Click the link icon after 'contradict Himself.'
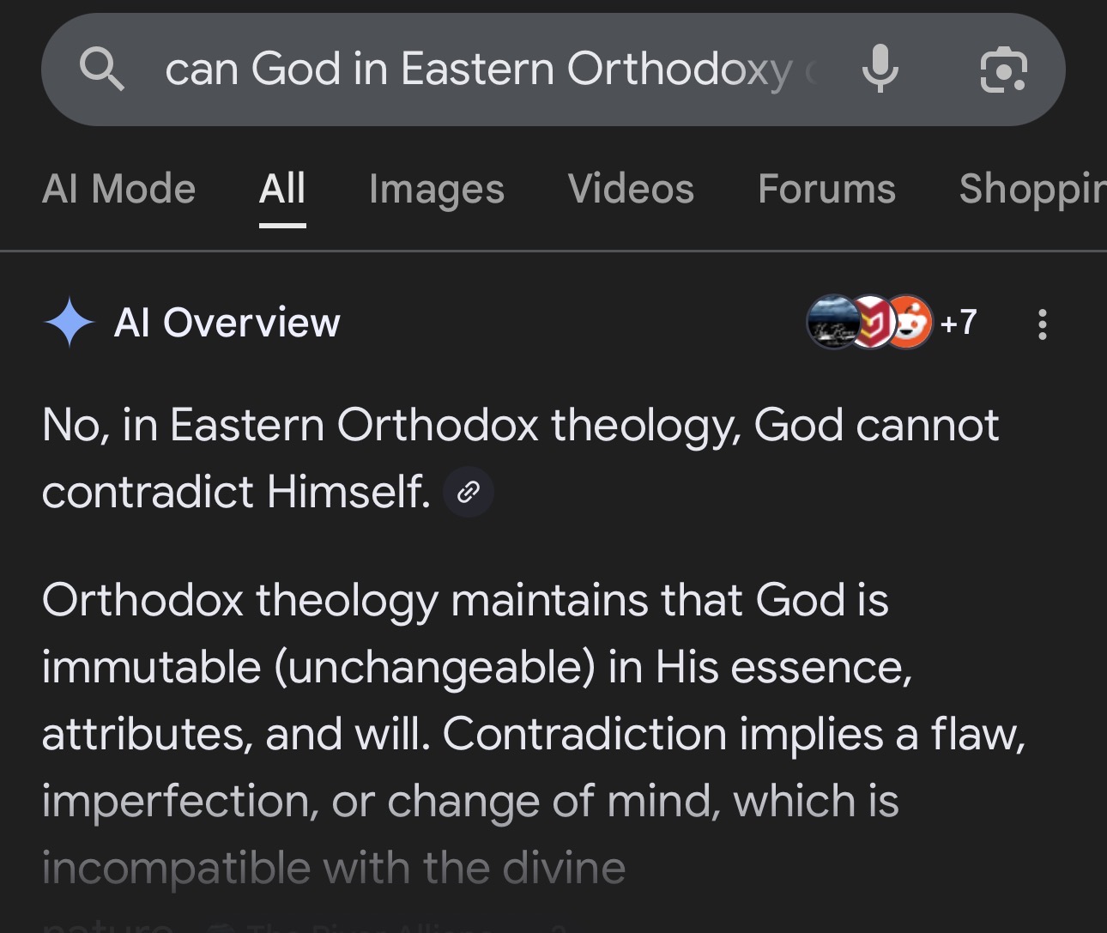This screenshot has width=1107, height=933. [468, 492]
